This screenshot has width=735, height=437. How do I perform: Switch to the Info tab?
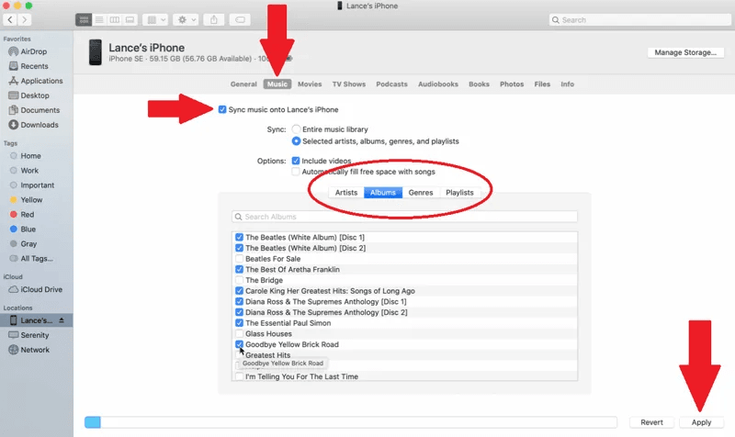point(567,84)
